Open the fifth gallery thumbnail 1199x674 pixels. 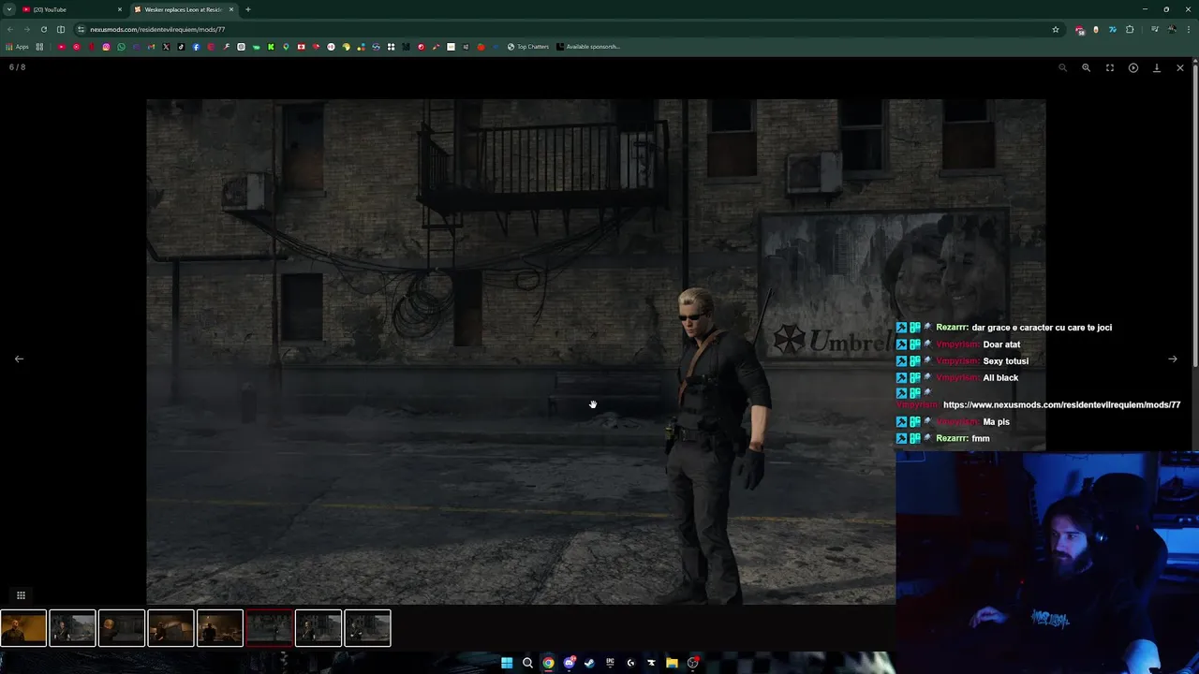pos(220,628)
